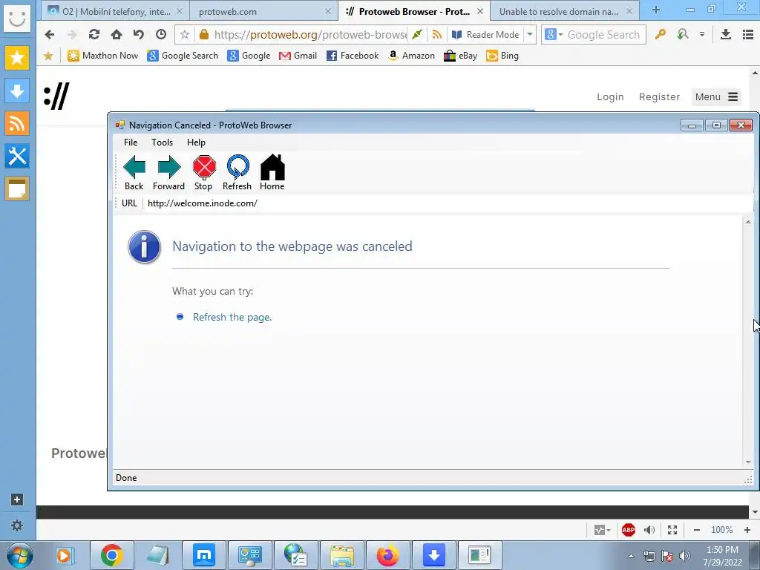760x570 pixels.
Task: Increase zoom with plus button
Action: 747,530
